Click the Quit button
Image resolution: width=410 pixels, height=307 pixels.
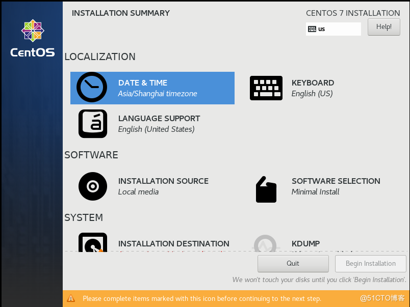click(293, 263)
